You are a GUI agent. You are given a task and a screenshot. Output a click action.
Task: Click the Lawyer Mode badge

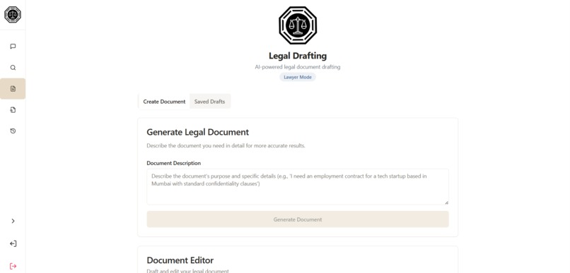pyautogui.click(x=298, y=77)
